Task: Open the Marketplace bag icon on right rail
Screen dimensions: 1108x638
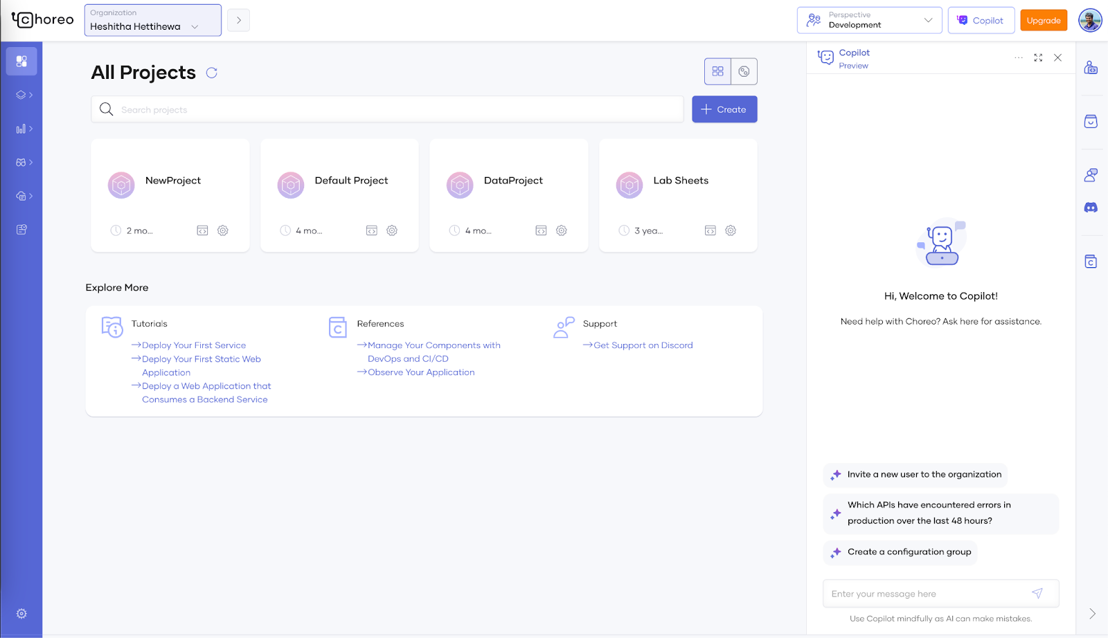Action: (1090, 121)
